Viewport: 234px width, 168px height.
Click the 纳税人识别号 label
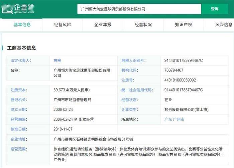133,61
